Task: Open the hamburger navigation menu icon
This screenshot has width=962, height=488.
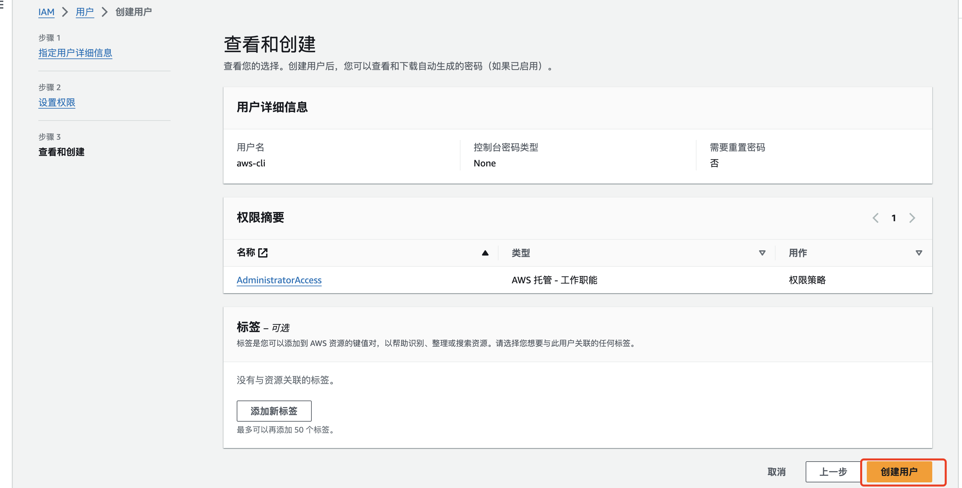Action: (2, 5)
